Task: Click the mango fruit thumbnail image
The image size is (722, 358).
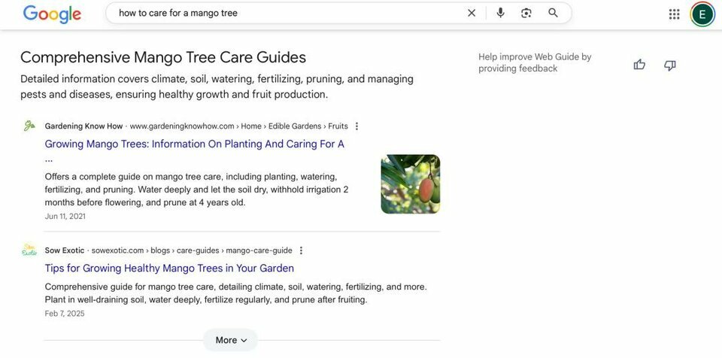Action: pos(410,184)
